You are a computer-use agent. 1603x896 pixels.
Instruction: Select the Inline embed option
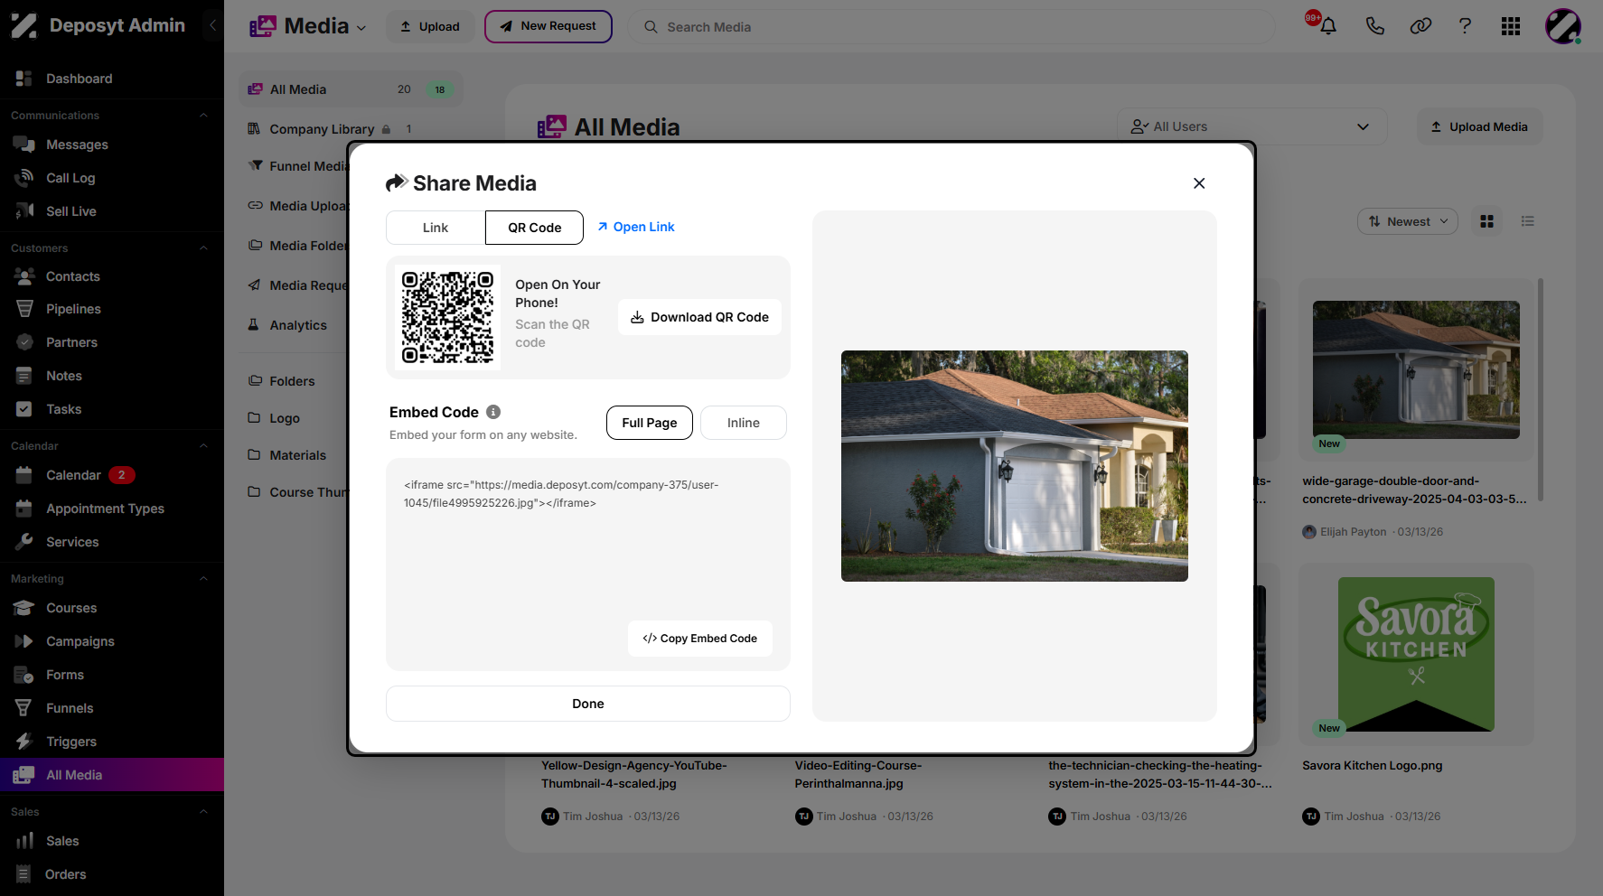(x=744, y=423)
